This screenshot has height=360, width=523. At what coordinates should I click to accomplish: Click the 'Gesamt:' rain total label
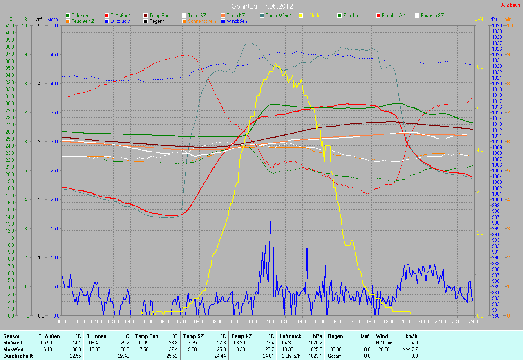coord(336,356)
